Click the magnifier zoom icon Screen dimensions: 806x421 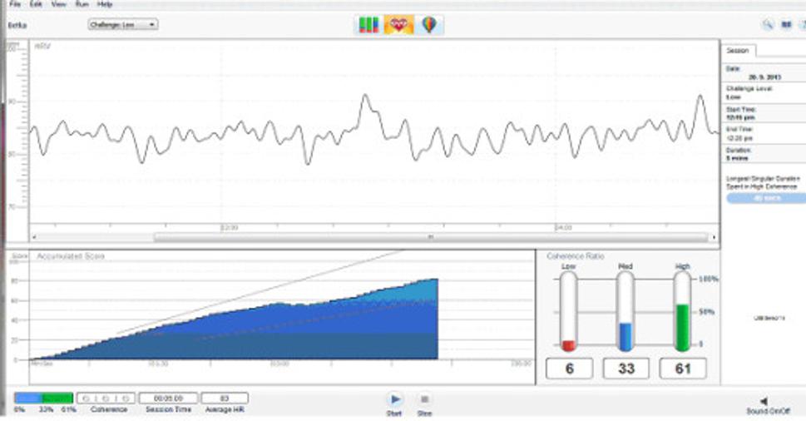pyautogui.click(x=768, y=25)
